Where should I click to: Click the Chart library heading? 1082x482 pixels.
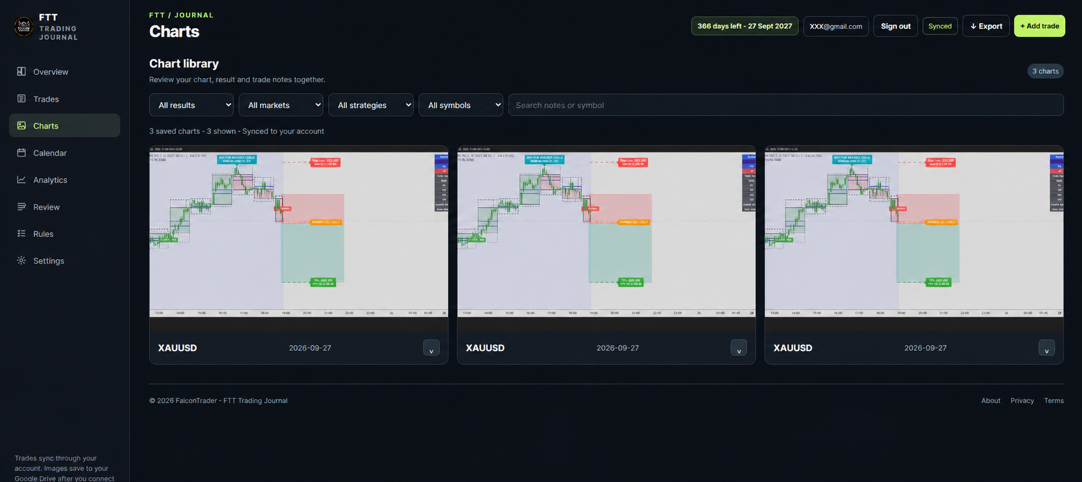[x=184, y=63]
